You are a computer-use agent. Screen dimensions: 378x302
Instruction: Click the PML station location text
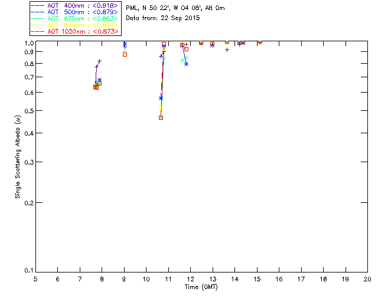[175, 8]
